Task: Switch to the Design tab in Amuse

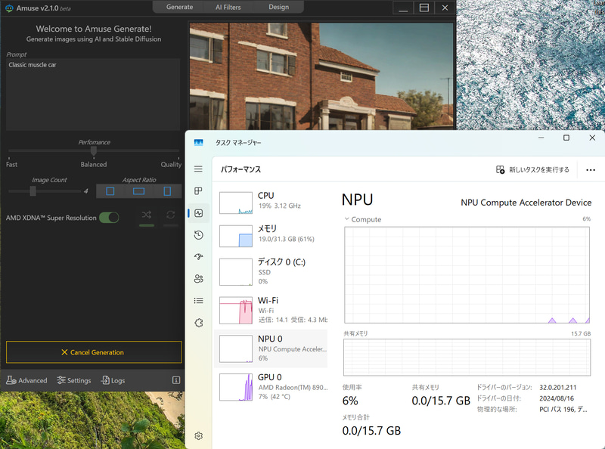Action: (278, 7)
